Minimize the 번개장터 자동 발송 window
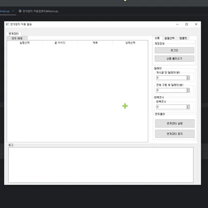 177,24
